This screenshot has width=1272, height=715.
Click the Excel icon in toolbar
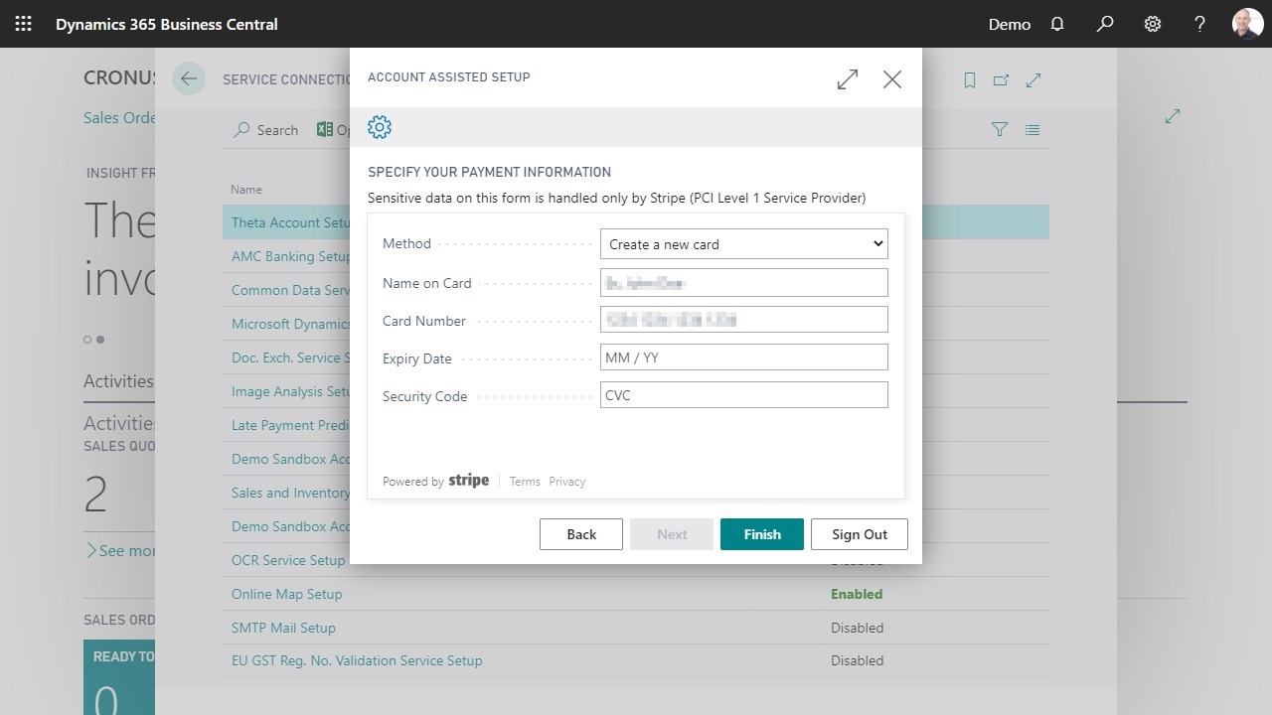coord(325,129)
